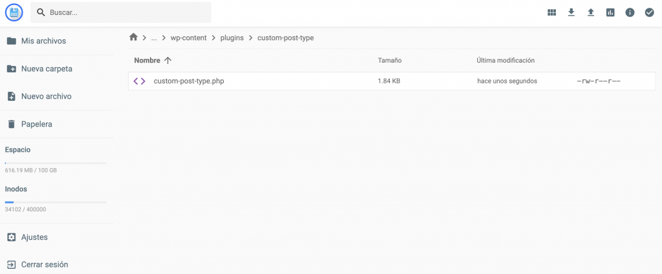Go to home via breadcrumb house icon

click(x=134, y=37)
